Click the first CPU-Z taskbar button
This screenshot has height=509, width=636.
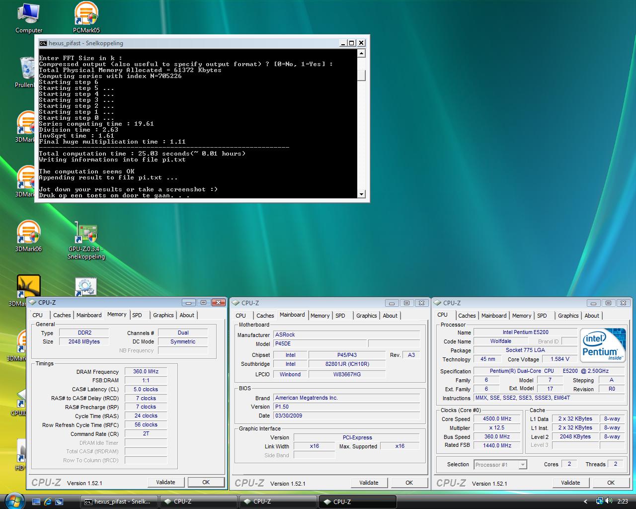pos(199,502)
